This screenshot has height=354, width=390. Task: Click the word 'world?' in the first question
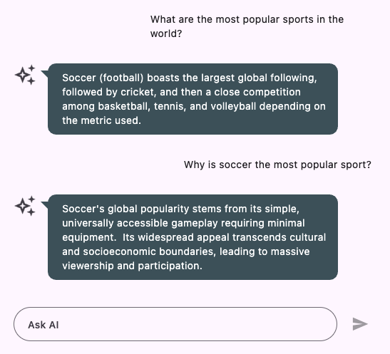tap(166, 33)
